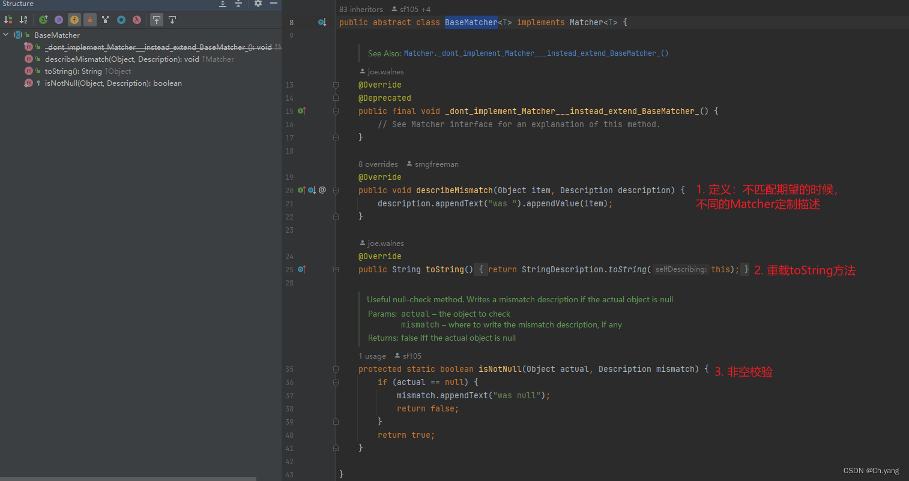Click class icon beside BaseMatcher node
The image size is (909, 481).
click(x=18, y=35)
